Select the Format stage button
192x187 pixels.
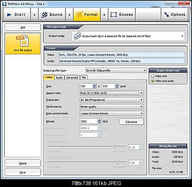tap(87, 14)
